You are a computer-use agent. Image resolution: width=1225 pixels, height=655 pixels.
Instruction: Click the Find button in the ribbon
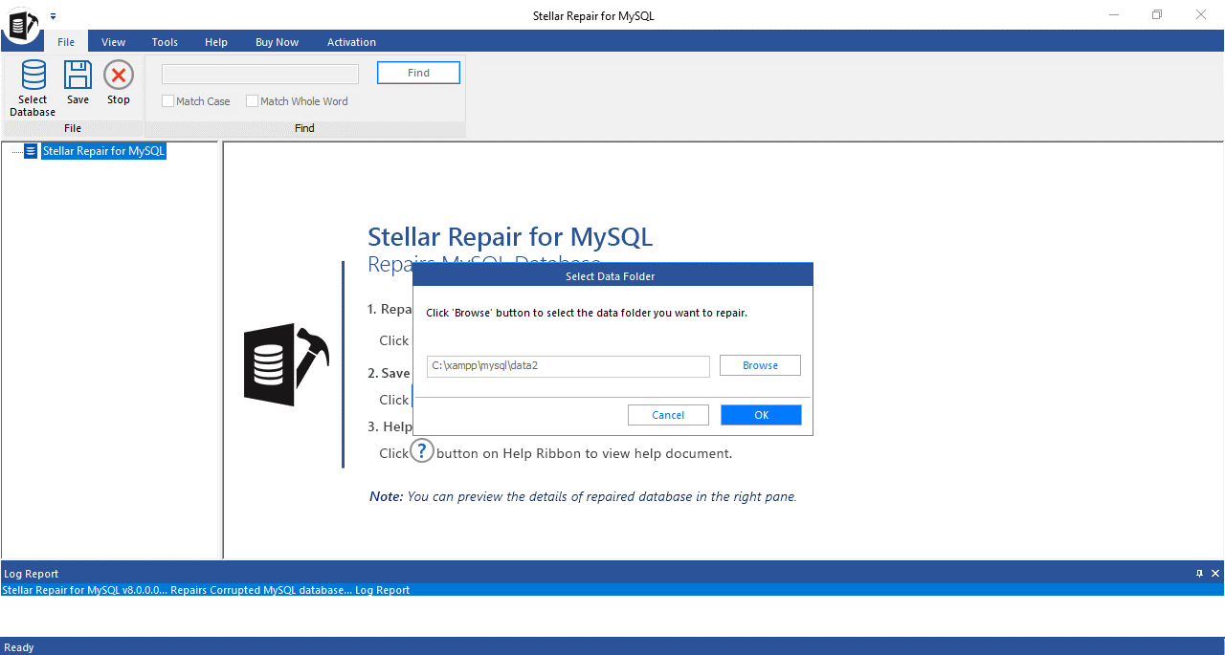(x=418, y=72)
